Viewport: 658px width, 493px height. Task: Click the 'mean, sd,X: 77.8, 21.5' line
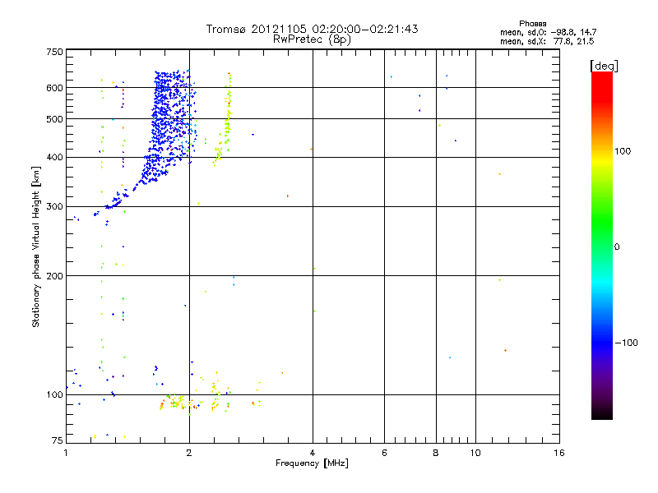[547, 41]
